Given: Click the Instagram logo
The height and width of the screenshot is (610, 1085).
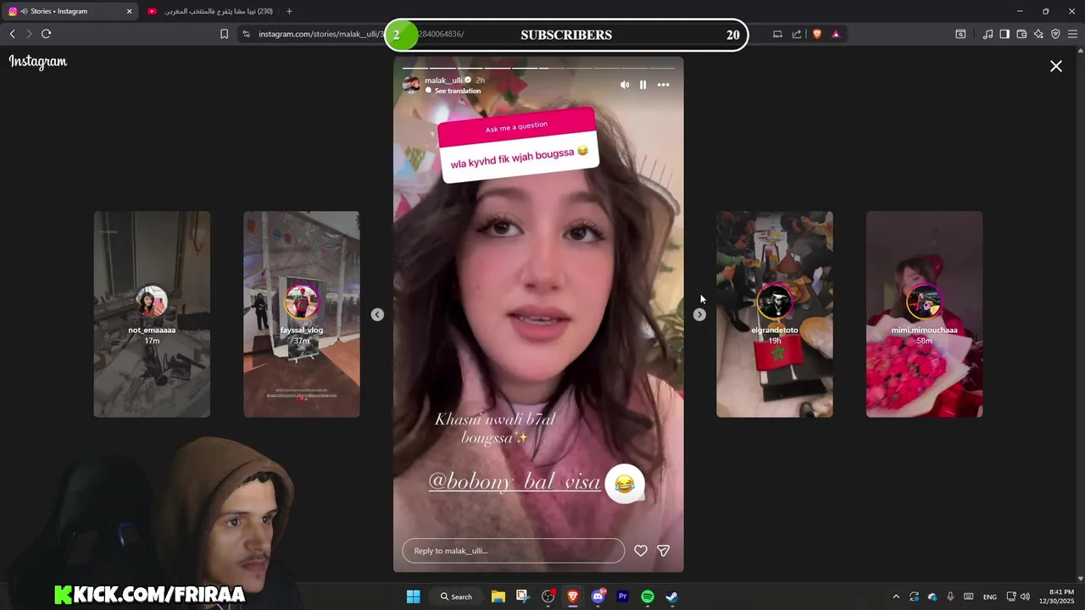Looking at the screenshot, I should pyautogui.click(x=38, y=62).
